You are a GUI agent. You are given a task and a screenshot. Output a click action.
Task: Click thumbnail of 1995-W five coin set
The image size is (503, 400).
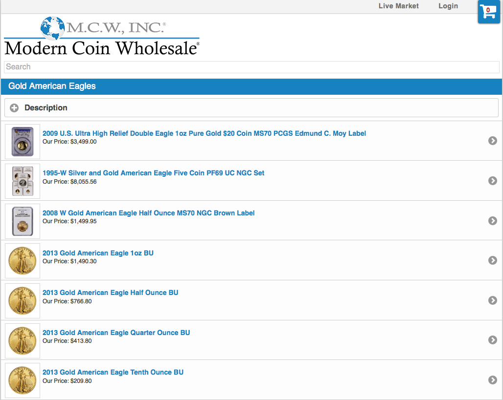point(23,181)
